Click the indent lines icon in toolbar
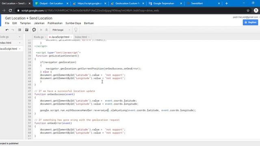260x146 pixels. (19, 30)
